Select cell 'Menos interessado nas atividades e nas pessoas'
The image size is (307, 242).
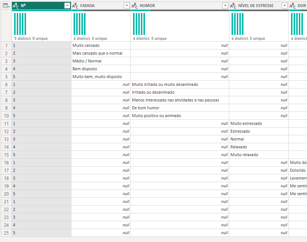[180, 100]
